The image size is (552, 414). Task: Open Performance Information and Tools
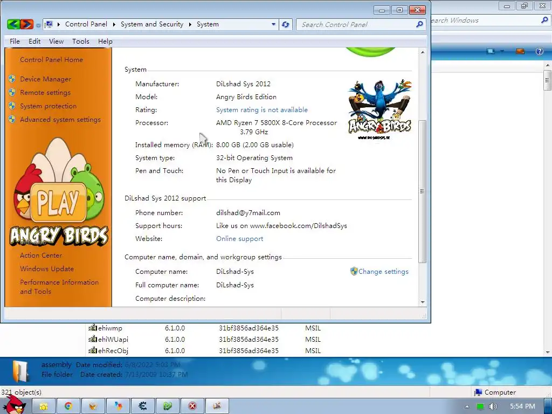(x=59, y=287)
